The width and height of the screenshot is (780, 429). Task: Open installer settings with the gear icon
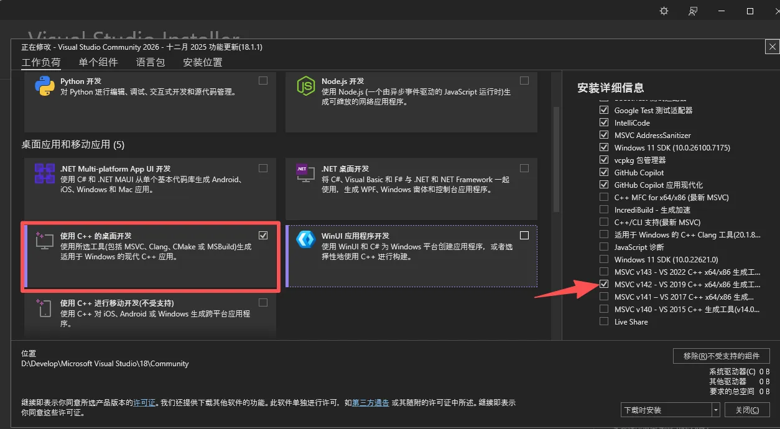664,11
